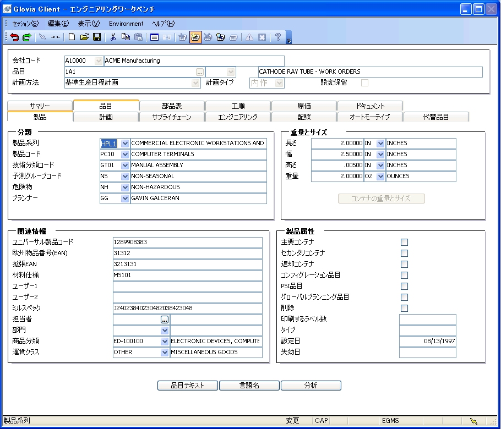Click the 担当者 lookup ellipsis button
501x429 pixels.
[x=164, y=319]
